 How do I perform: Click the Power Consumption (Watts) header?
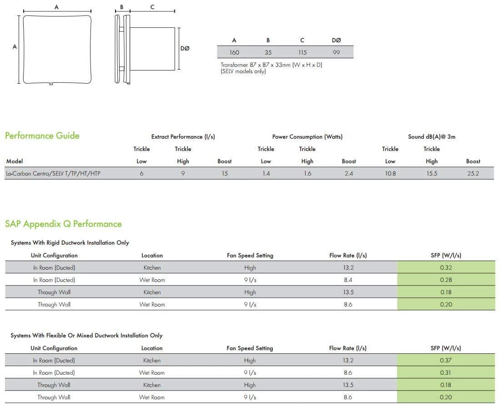click(307, 136)
